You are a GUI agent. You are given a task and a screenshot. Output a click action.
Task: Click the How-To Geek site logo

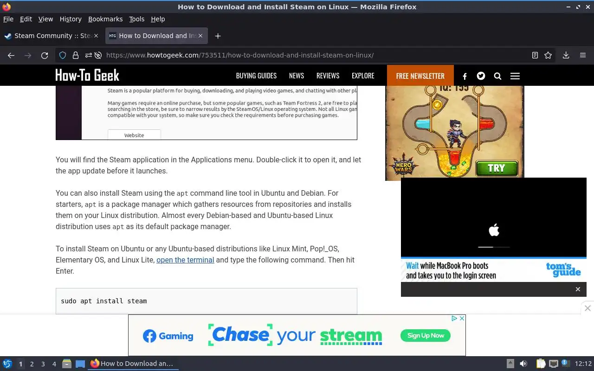pyautogui.click(x=87, y=75)
